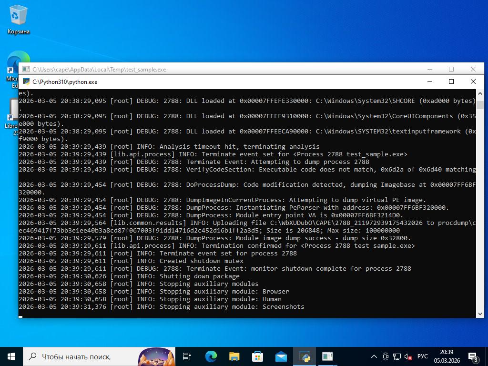The image size is (488, 366).
Task: Open the Mail app from the taskbar
Action: tap(281, 356)
